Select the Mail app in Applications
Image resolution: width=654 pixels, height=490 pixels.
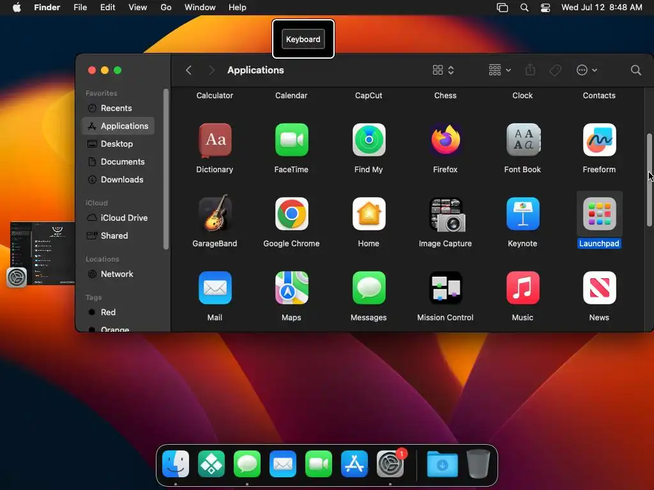[215, 288]
